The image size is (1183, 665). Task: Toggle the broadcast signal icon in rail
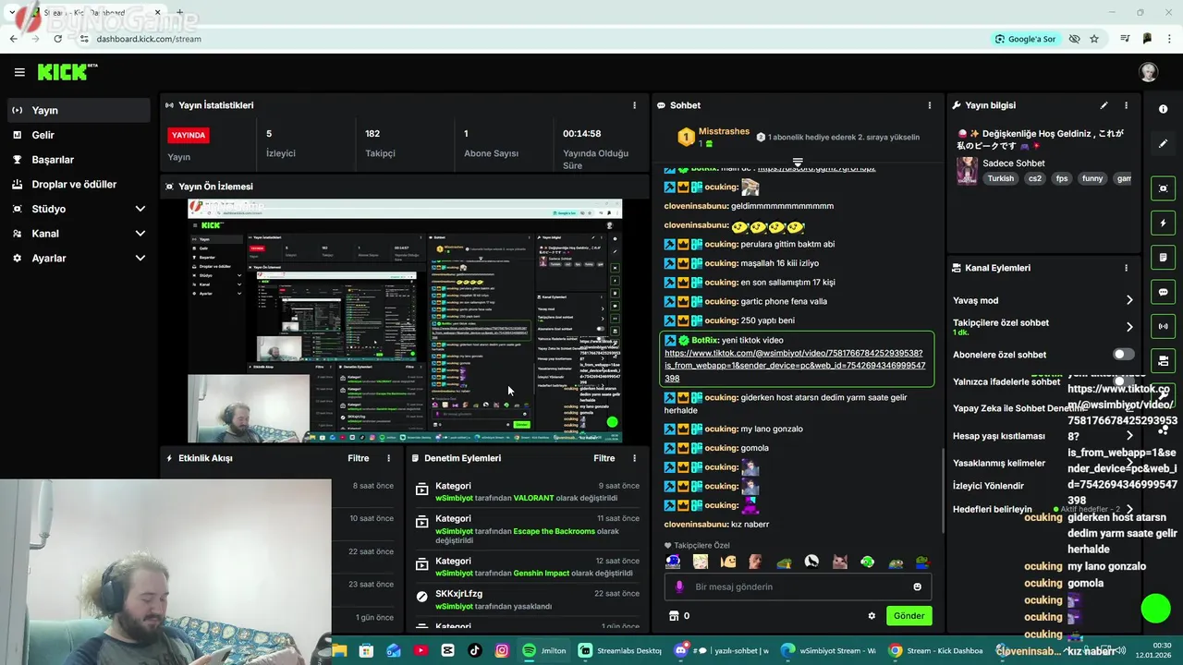point(1163,326)
